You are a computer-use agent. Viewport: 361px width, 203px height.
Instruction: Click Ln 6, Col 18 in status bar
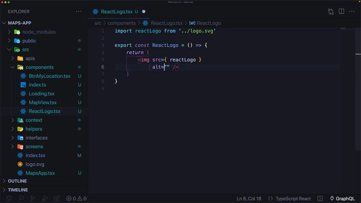[x=249, y=198]
